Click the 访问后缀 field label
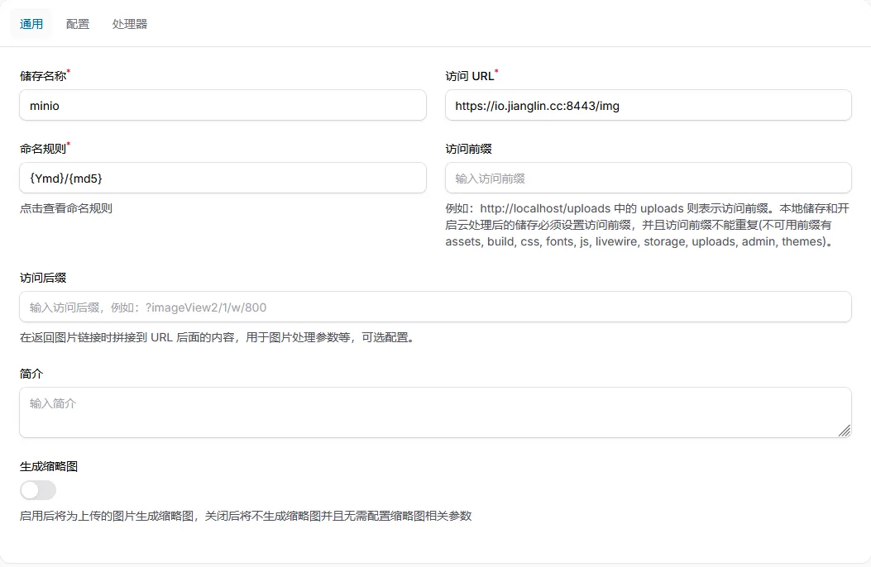Viewport: 871px width, 567px height. point(43,278)
